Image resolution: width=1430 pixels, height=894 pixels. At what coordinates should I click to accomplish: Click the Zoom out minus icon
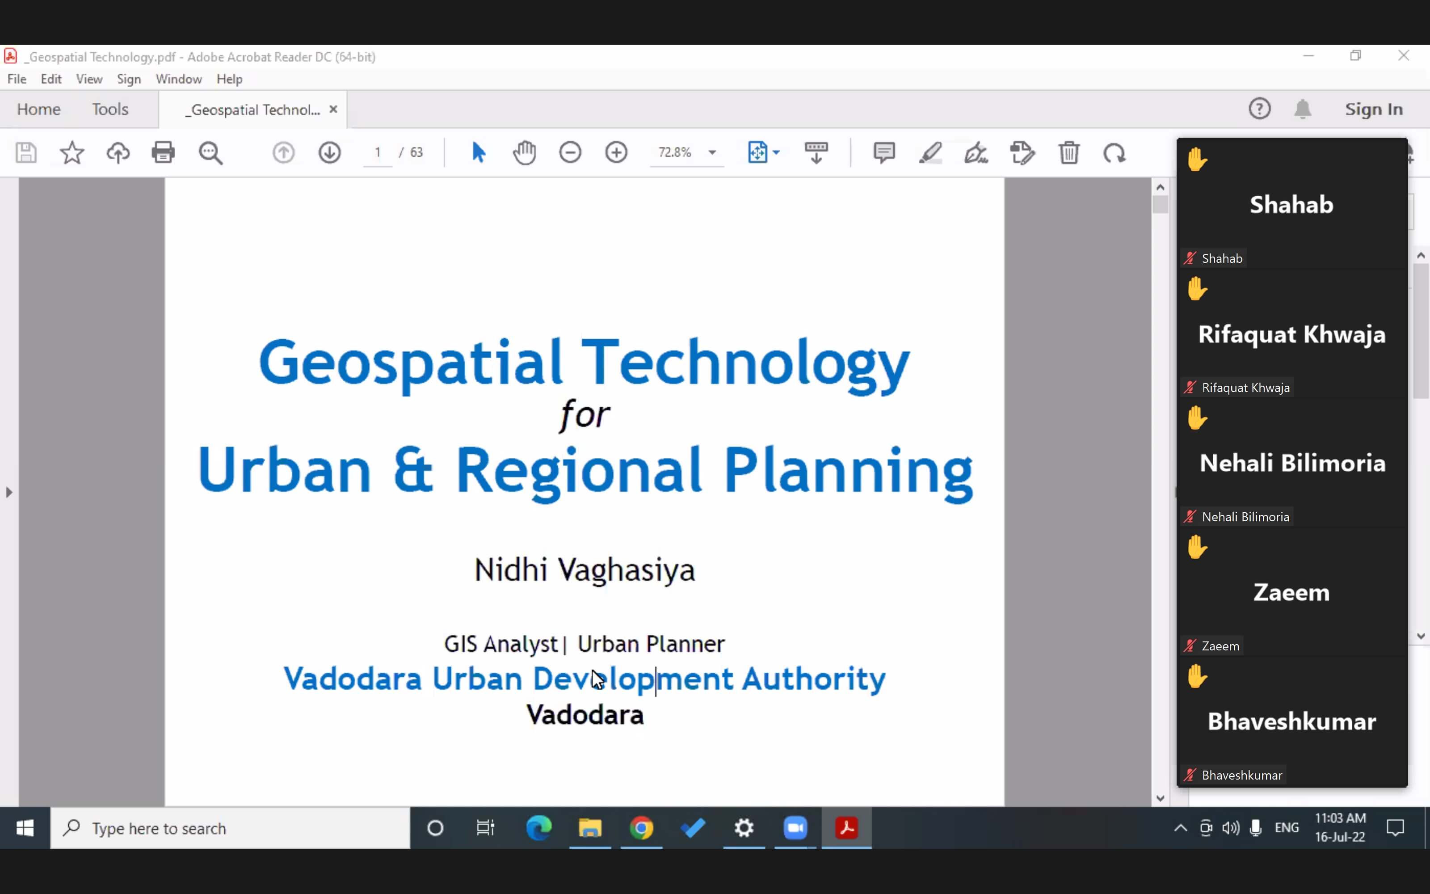pyautogui.click(x=570, y=152)
